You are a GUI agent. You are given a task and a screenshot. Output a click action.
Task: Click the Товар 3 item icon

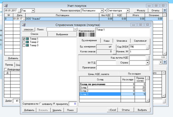pos(27,45)
